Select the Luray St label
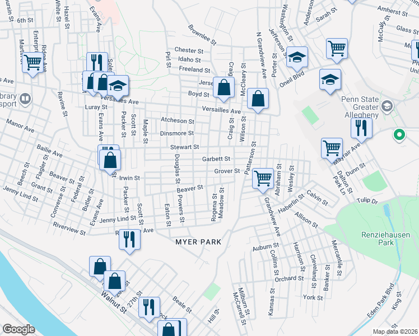The height and width of the screenshot is (336, 419). pyautogui.click(x=96, y=107)
